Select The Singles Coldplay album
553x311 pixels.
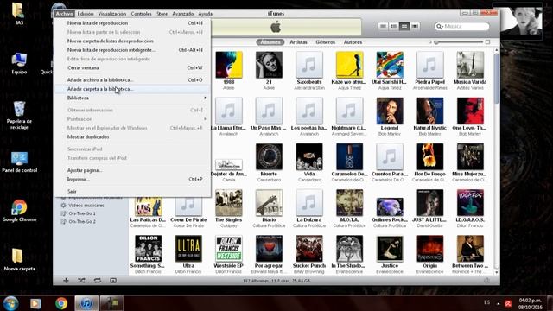pos(229,203)
